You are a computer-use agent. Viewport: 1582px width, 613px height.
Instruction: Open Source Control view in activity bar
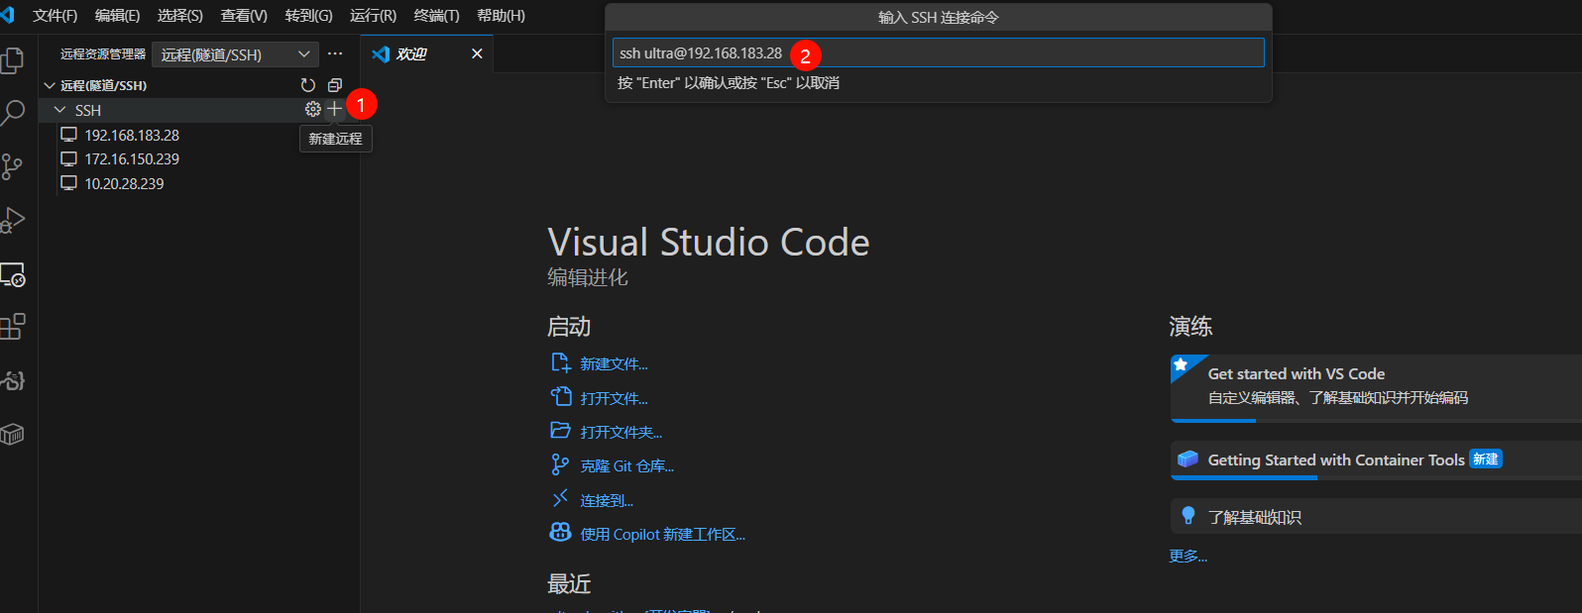point(12,166)
